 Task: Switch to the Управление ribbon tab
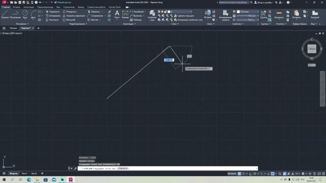pyautogui.click(x=69, y=7)
